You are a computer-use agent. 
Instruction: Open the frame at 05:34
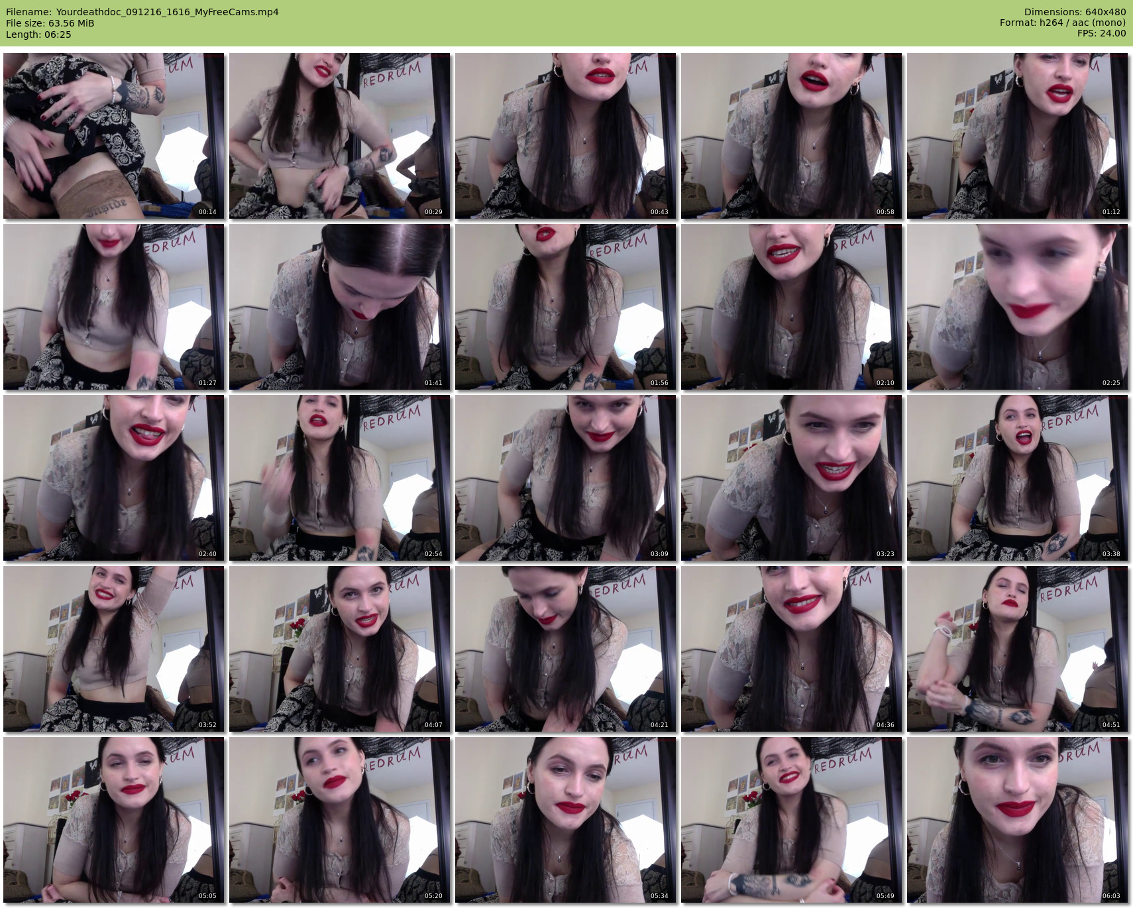pyautogui.click(x=565, y=820)
